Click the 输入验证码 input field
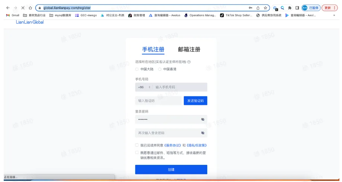 click(159, 100)
